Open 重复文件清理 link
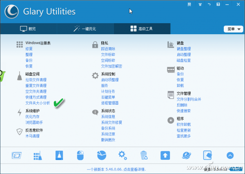Viewport: 245px width, 174px height. point(36,86)
